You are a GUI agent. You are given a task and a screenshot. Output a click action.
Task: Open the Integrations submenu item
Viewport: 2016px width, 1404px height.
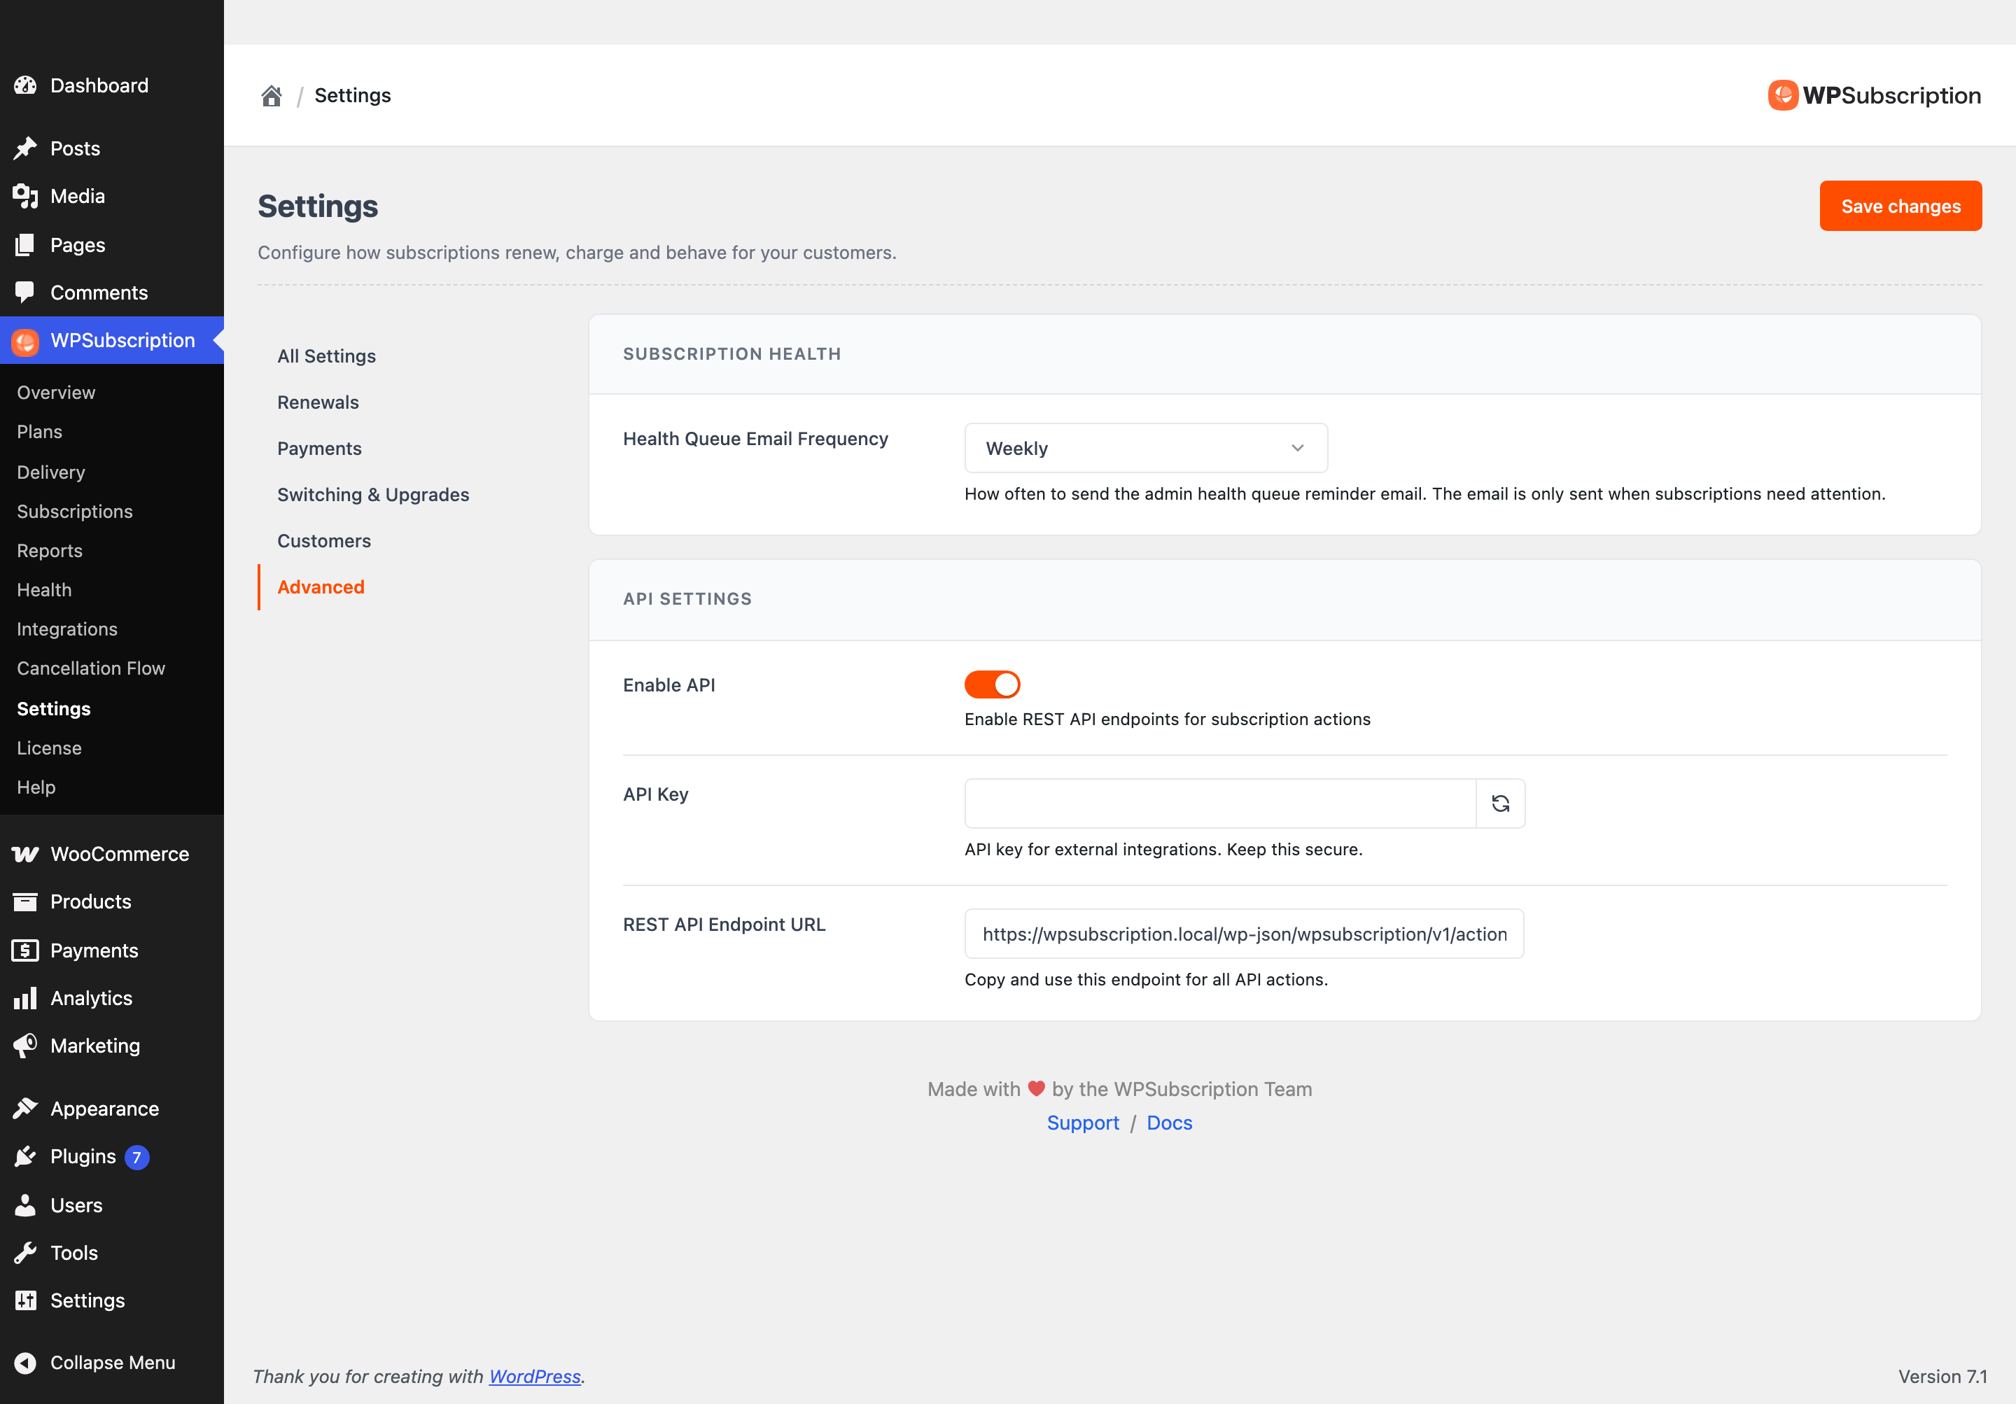66,630
